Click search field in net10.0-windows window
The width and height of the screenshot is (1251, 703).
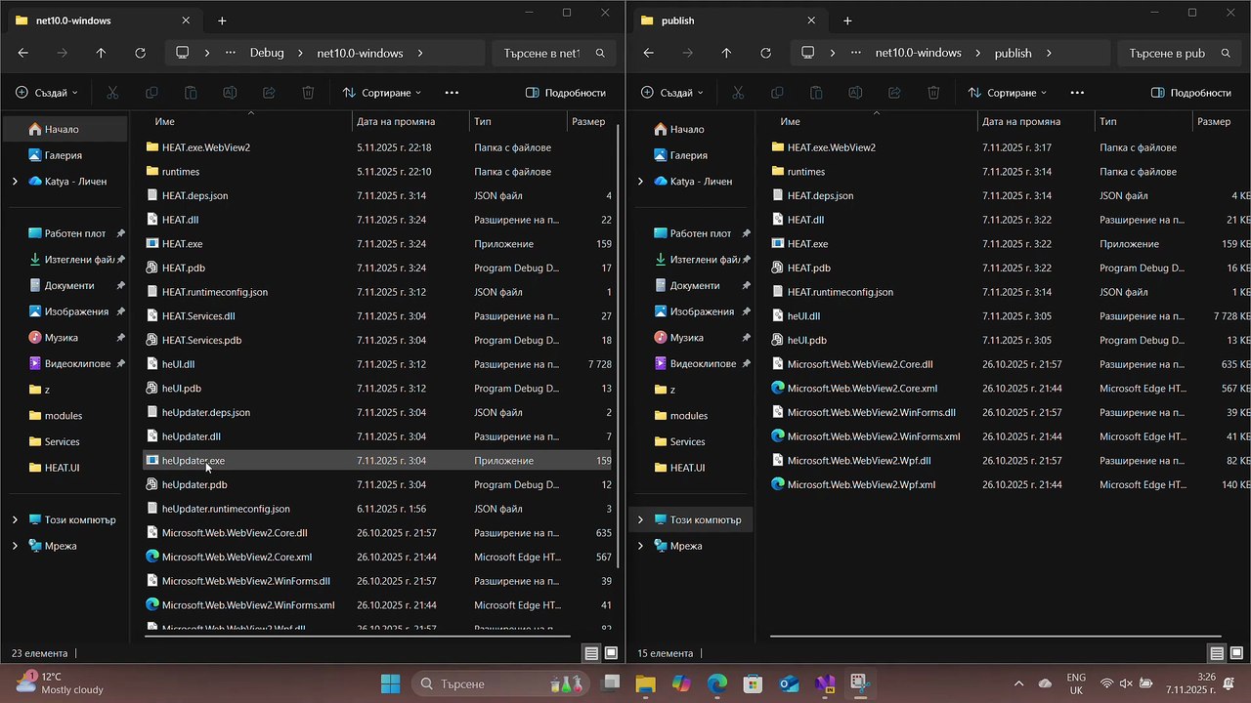[555, 53]
